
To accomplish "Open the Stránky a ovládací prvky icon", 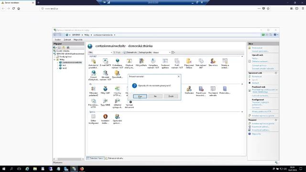I will 225,63.
